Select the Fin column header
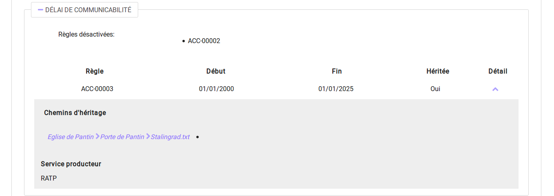 (337, 71)
